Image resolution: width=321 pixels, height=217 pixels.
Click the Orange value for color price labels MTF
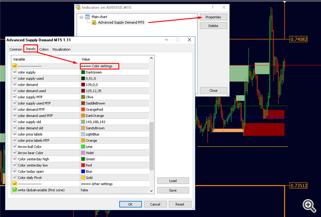(x=91, y=141)
